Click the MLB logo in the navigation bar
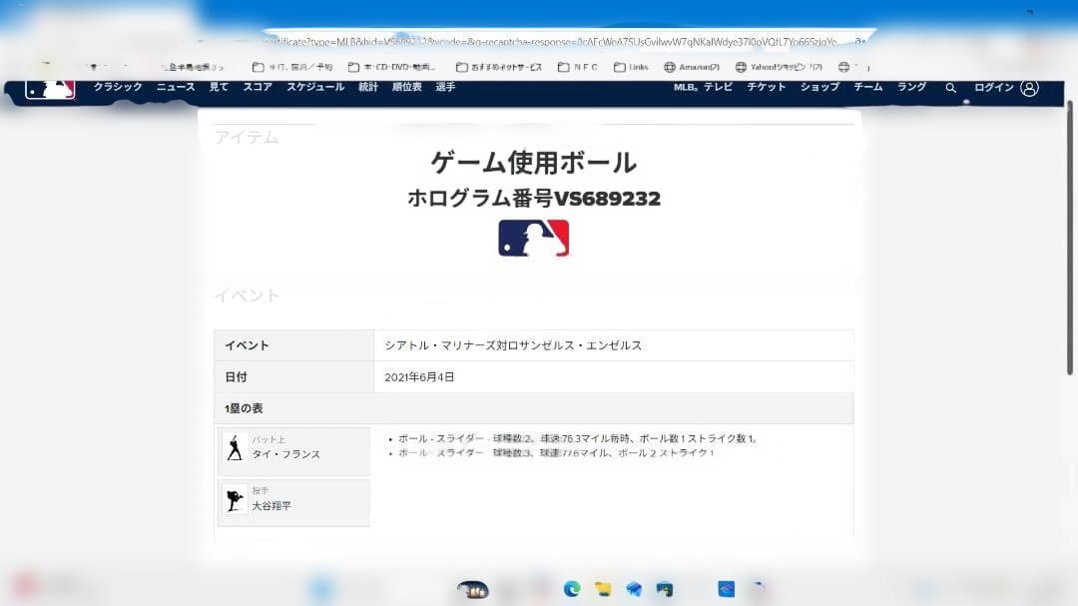The height and width of the screenshot is (606, 1078). pos(50,90)
